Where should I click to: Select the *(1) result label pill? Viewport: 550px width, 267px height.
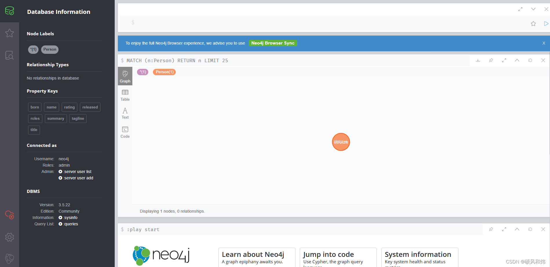pos(143,72)
